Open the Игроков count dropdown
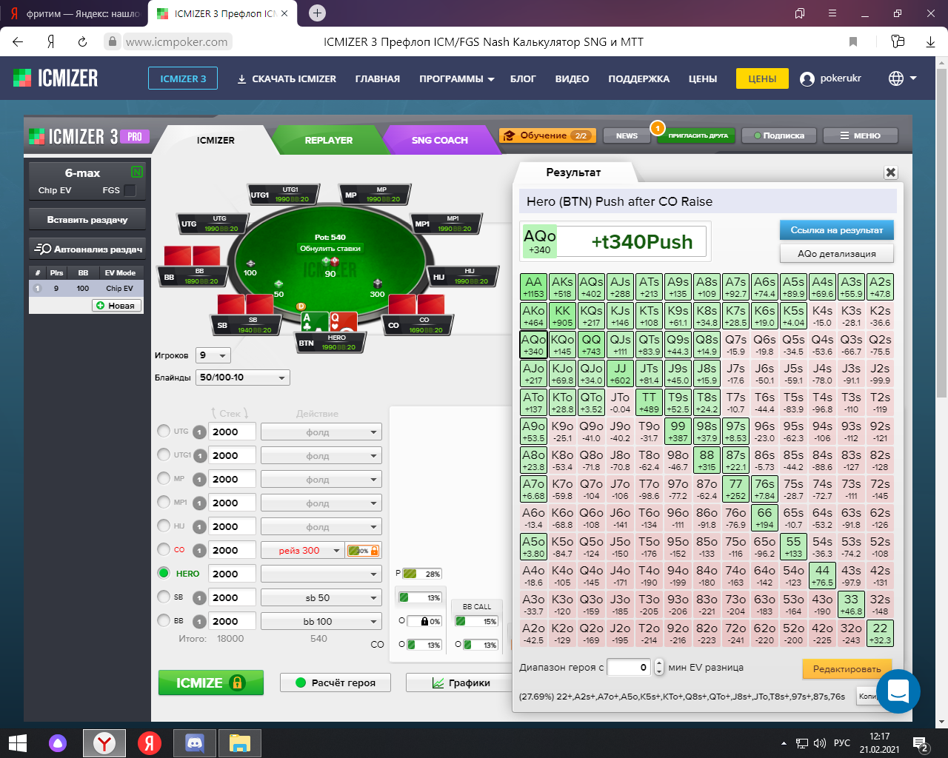The image size is (948, 758). (x=213, y=355)
